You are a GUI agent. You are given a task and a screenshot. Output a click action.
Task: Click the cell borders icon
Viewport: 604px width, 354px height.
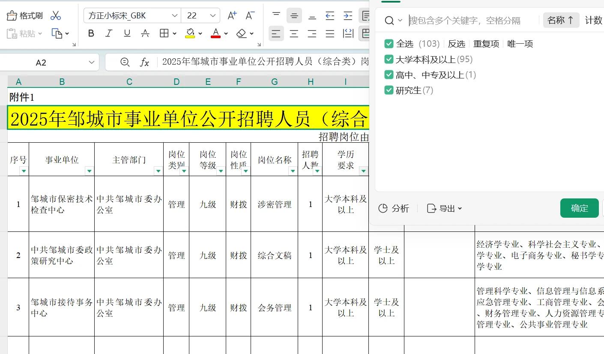pos(164,33)
